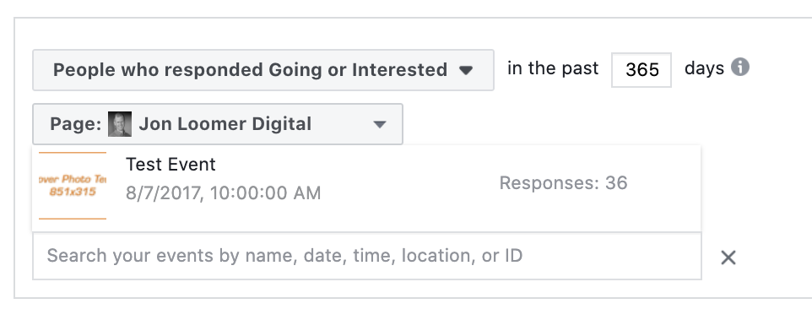This screenshot has width=812, height=309.
Task: Focus the 365 days number field
Action: pos(641,70)
